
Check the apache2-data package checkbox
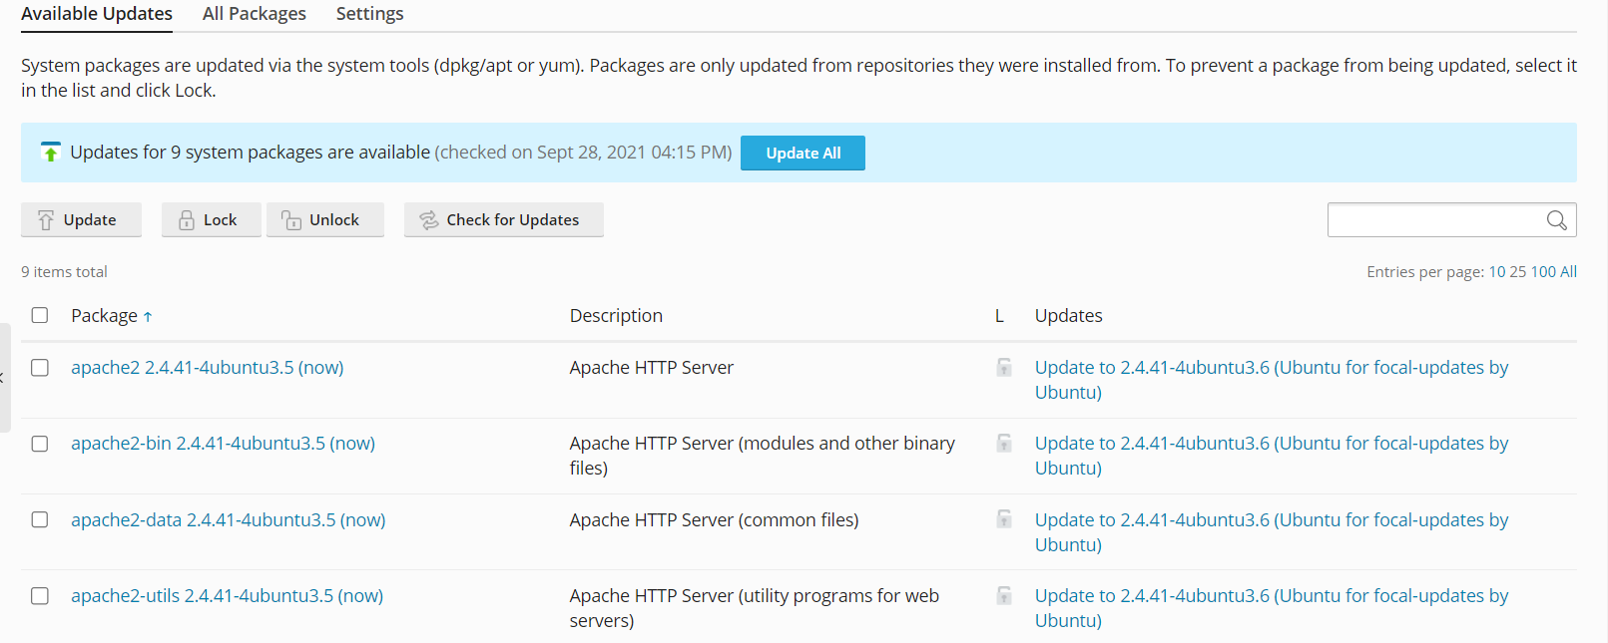pyautogui.click(x=40, y=520)
